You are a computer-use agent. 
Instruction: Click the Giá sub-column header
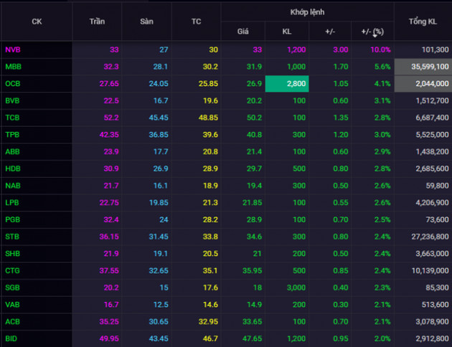(x=243, y=32)
